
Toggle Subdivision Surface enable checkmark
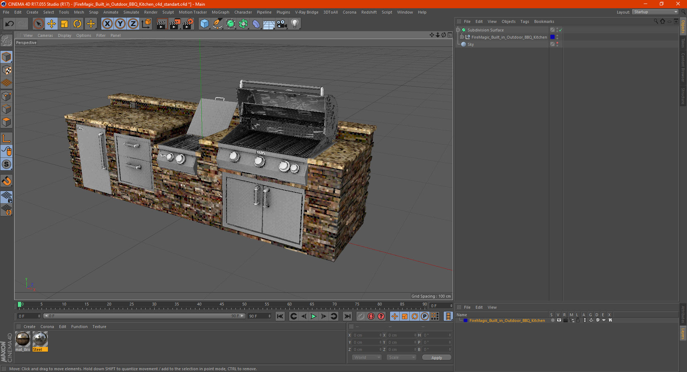pyautogui.click(x=560, y=30)
